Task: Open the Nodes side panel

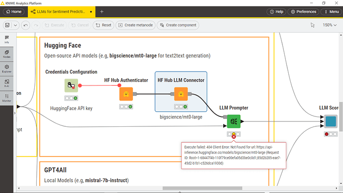Action: (6, 54)
